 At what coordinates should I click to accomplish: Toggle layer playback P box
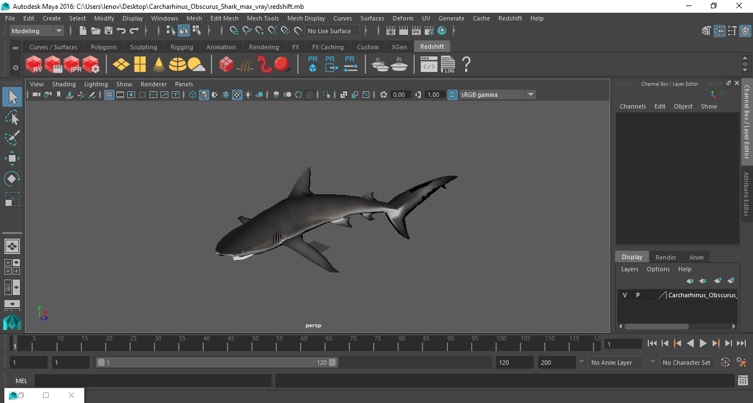point(638,295)
